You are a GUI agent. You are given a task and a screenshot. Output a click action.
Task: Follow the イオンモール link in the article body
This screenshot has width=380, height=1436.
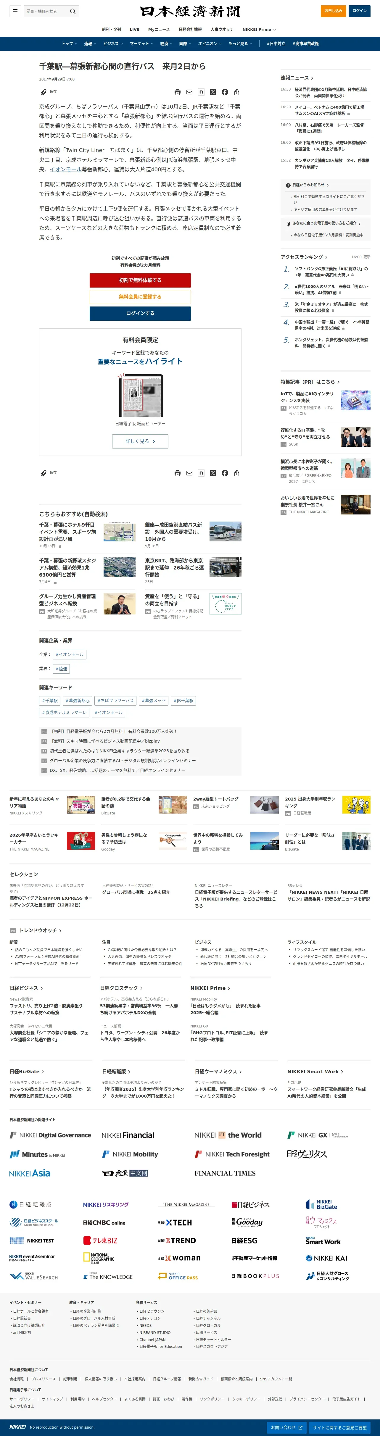(65, 170)
